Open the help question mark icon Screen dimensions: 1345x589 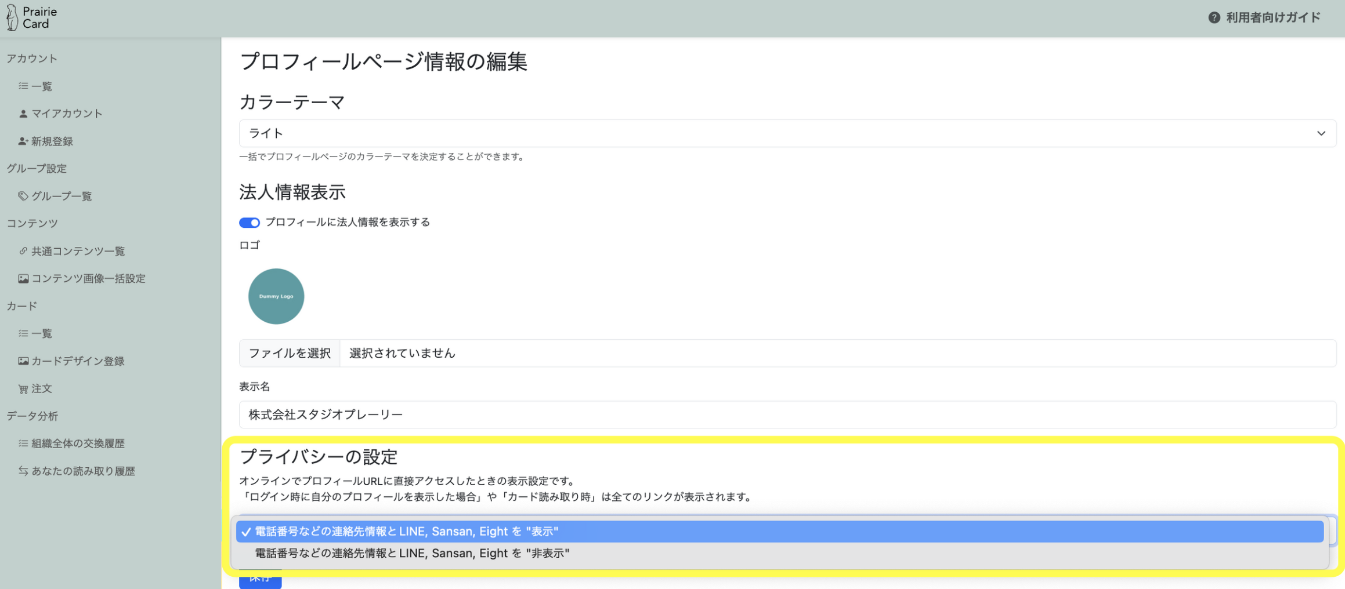1214,18
